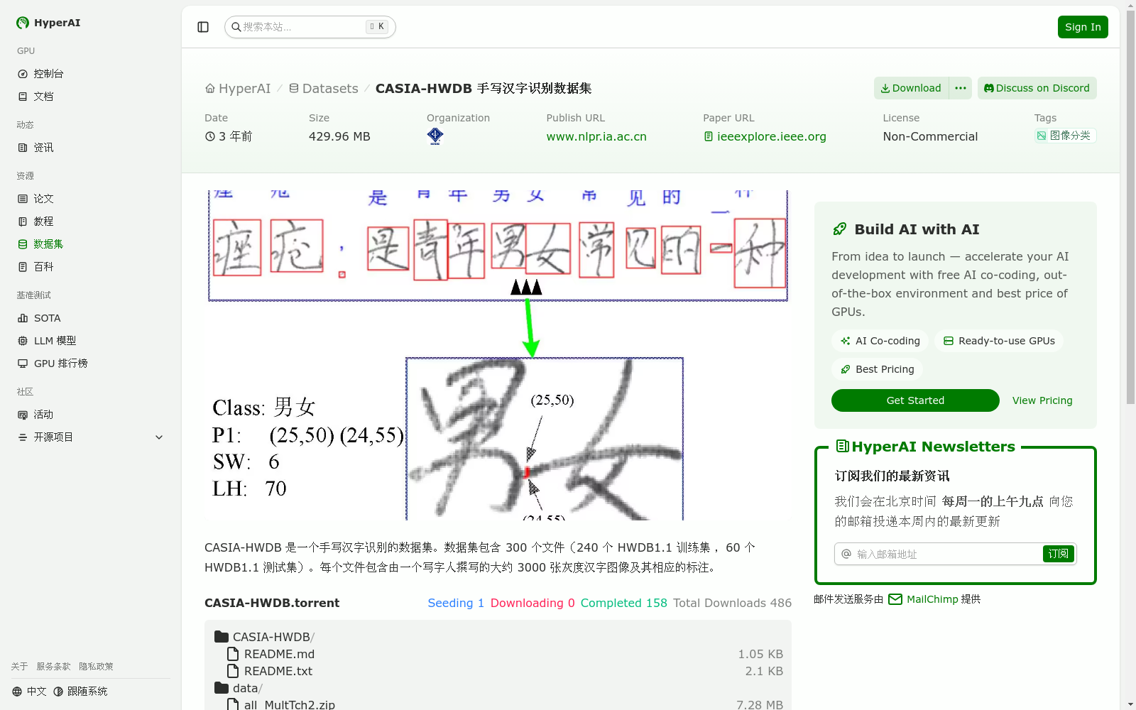Open 中文 language selector
The height and width of the screenshot is (710, 1136).
(29, 692)
